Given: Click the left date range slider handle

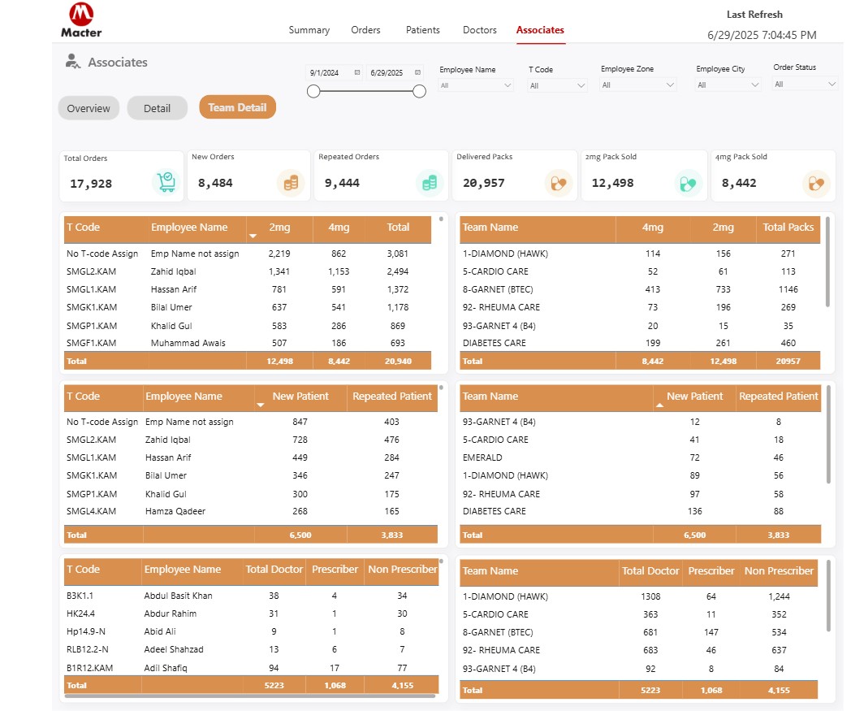Looking at the screenshot, I should (x=313, y=92).
